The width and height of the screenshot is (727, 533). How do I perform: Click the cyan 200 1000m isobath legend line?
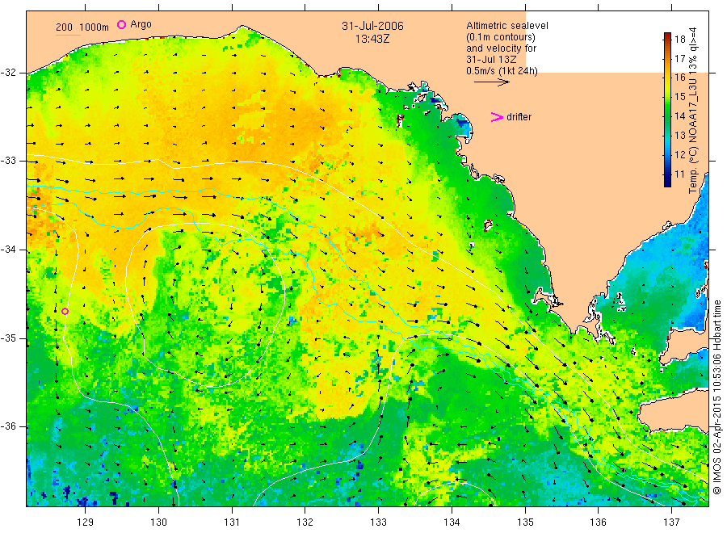coord(68,34)
